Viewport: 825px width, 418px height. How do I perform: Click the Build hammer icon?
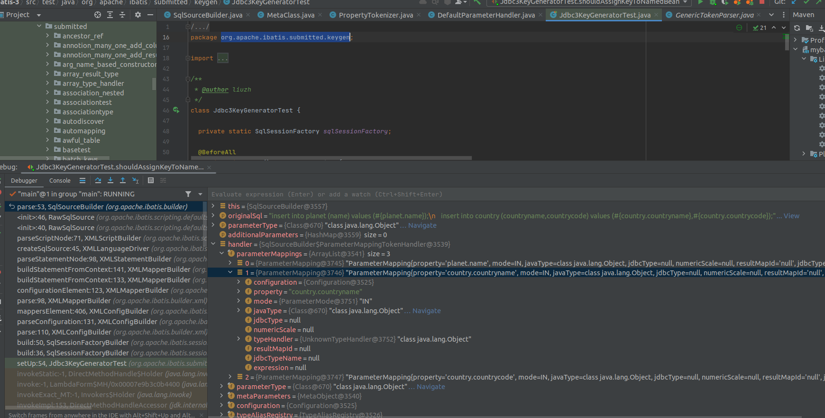pyautogui.click(x=477, y=2)
